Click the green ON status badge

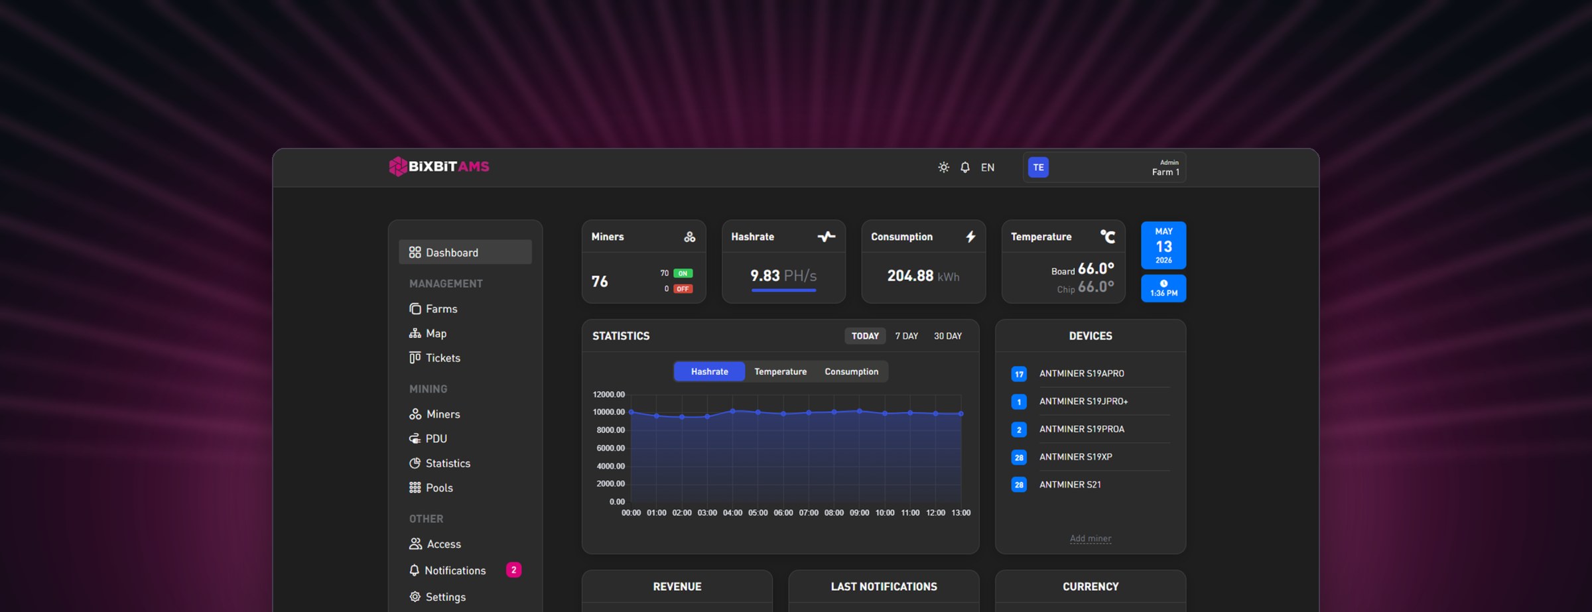coord(683,273)
